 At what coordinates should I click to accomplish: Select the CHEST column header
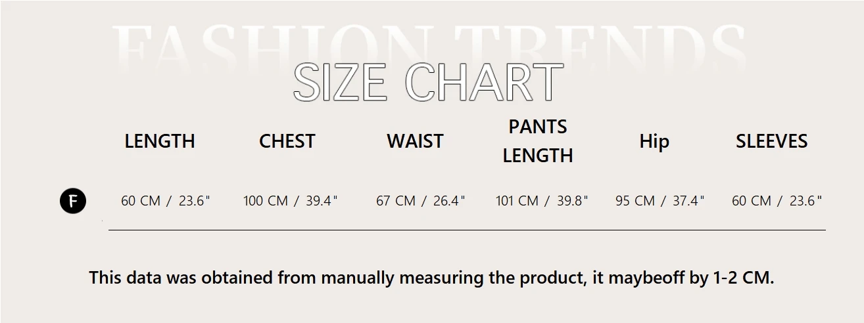pyautogui.click(x=287, y=141)
